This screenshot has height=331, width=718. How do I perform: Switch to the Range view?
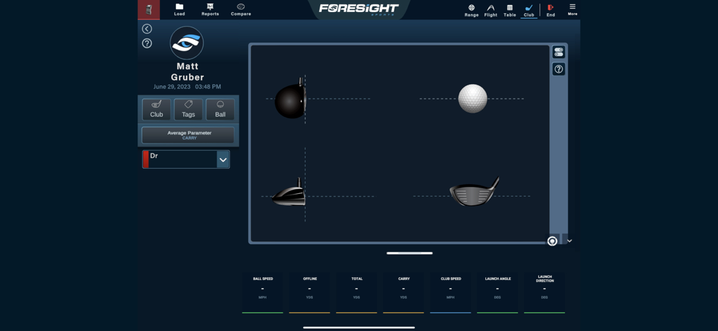(x=471, y=10)
